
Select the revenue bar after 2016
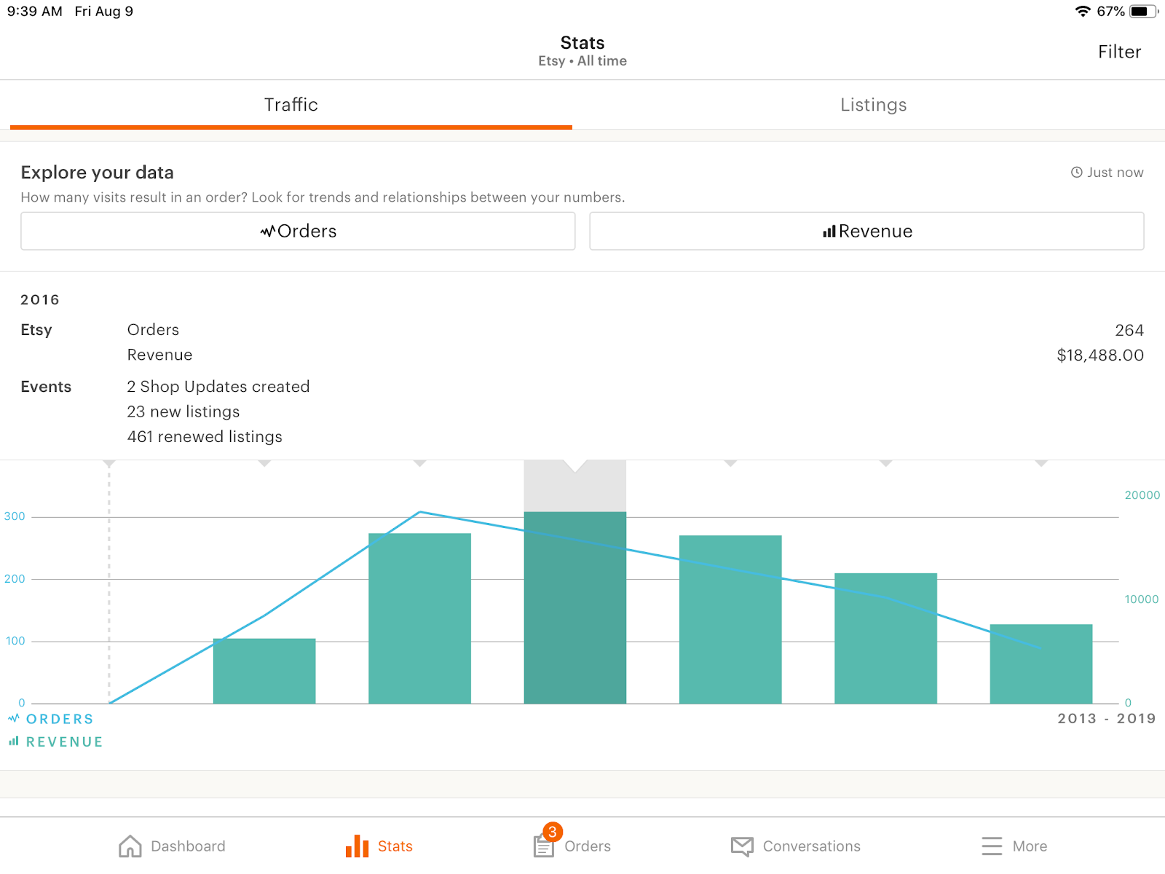pyautogui.click(x=730, y=619)
